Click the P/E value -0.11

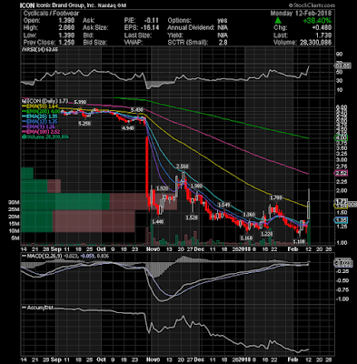click(151, 21)
